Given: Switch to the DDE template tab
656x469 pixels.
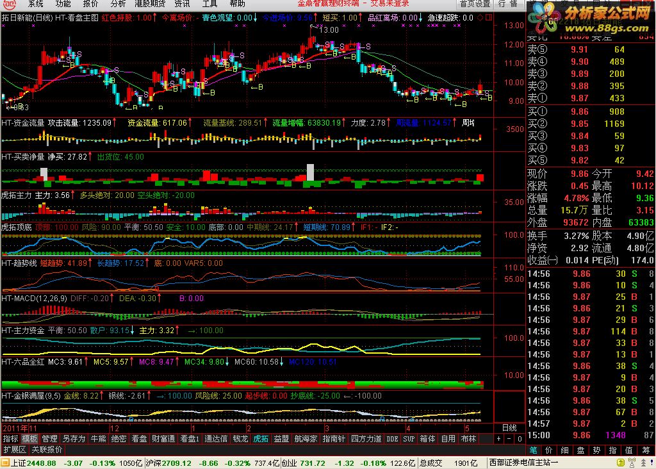Looking at the screenshot, I should tap(392, 438).
